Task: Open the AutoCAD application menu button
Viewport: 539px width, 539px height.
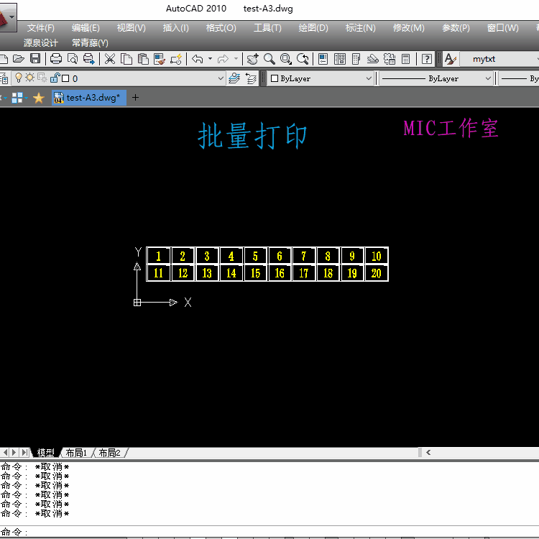Action: point(8,17)
